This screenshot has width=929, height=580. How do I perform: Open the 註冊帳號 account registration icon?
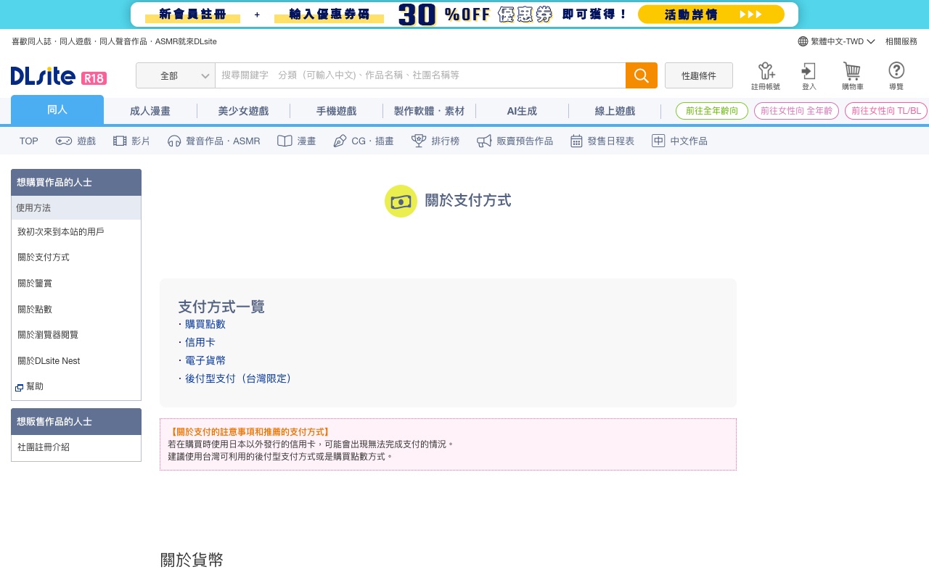click(766, 76)
